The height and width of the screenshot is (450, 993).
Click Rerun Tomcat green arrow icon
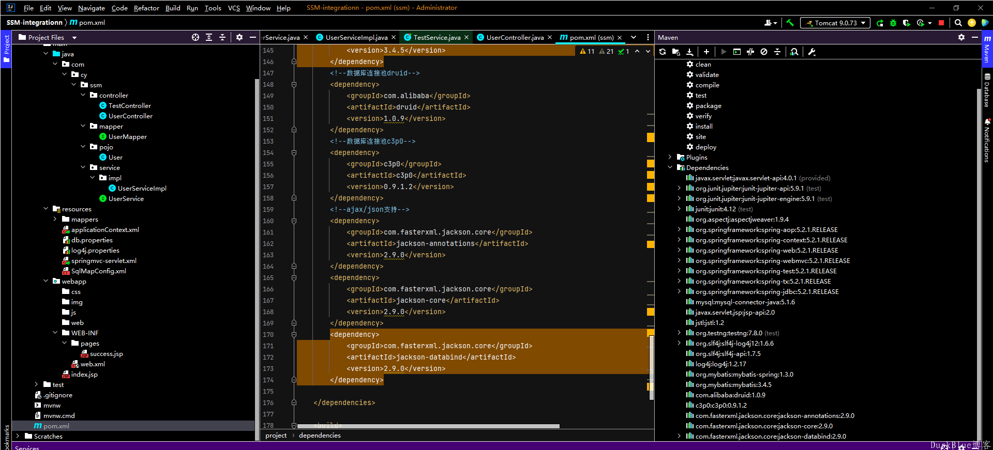tap(880, 23)
